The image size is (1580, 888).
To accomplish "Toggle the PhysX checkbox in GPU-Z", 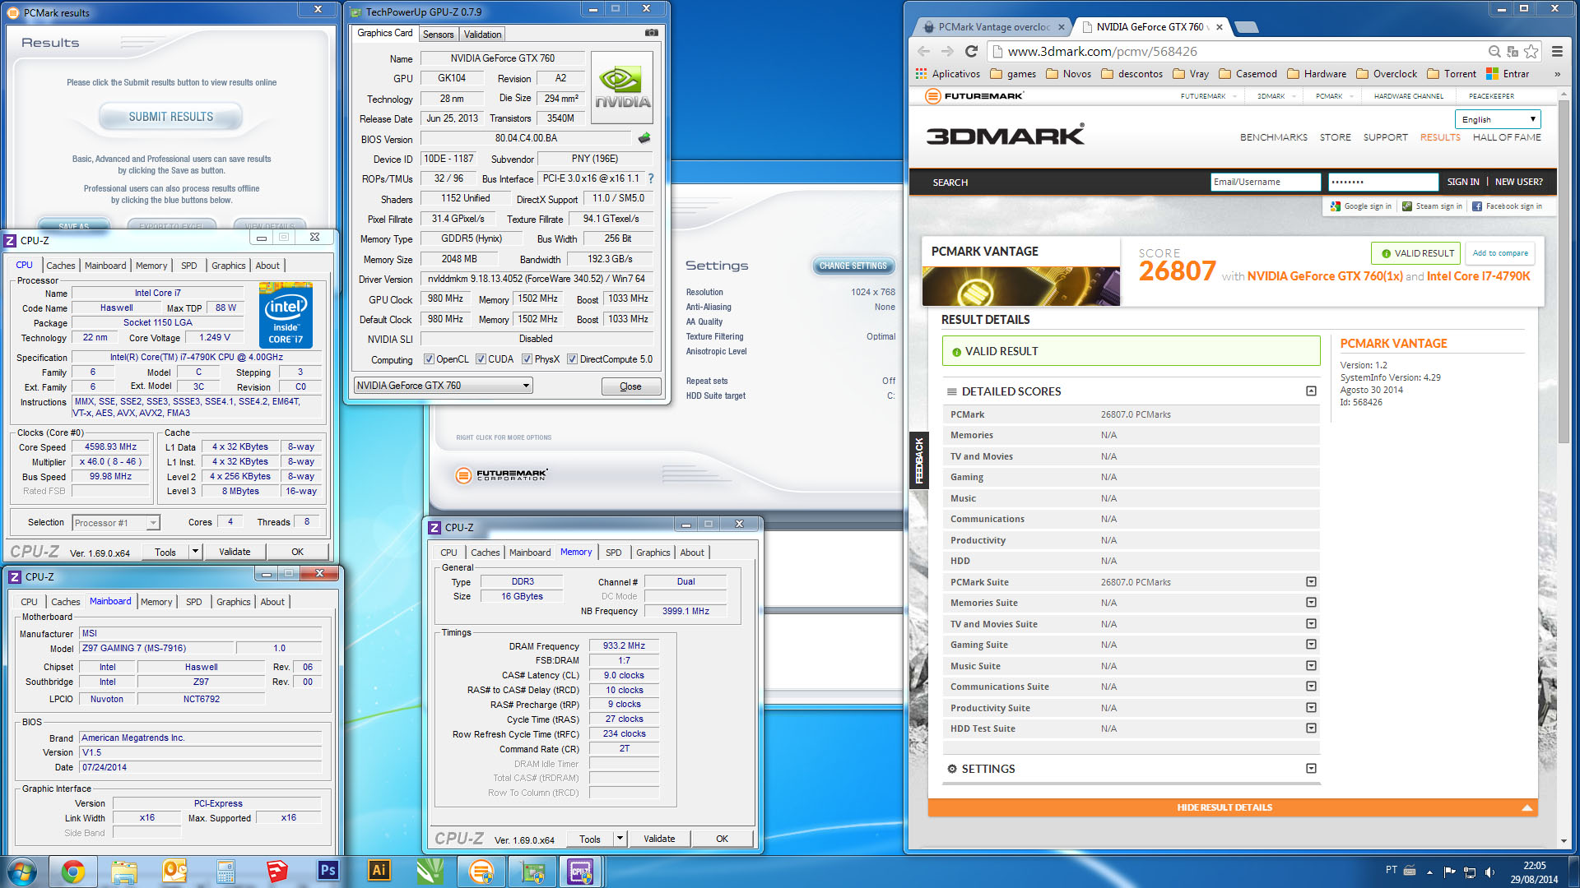I will click(527, 359).
